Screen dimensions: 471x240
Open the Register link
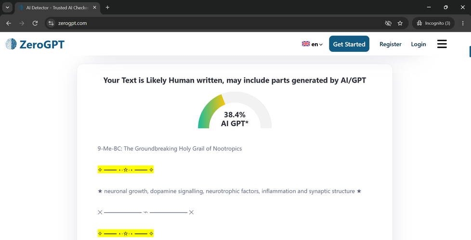(x=390, y=44)
